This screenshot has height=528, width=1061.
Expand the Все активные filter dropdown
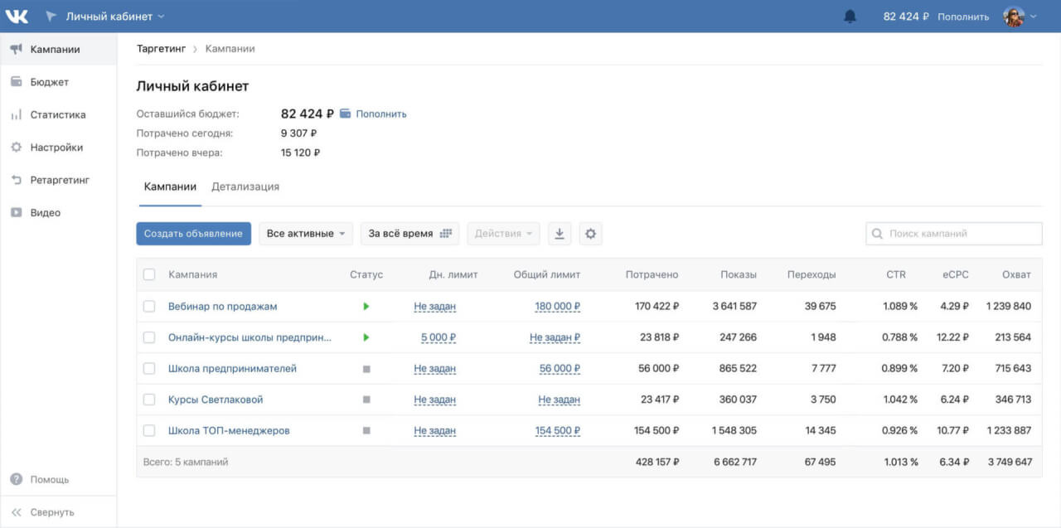(x=305, y=234)
